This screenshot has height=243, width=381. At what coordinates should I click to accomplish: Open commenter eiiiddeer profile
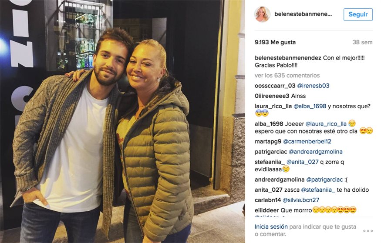pos(266,210)
